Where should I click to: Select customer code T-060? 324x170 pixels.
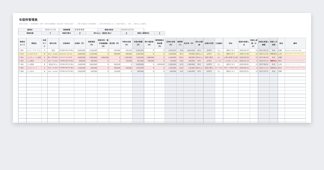click(x=22, y=72)
